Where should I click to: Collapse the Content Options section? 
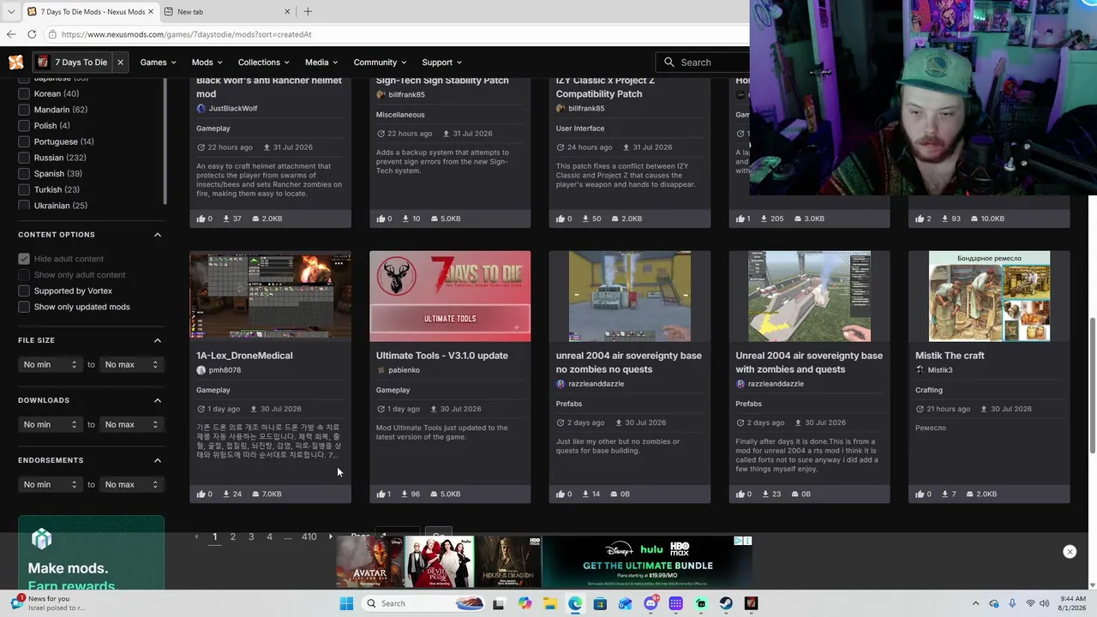coord(158,235)
